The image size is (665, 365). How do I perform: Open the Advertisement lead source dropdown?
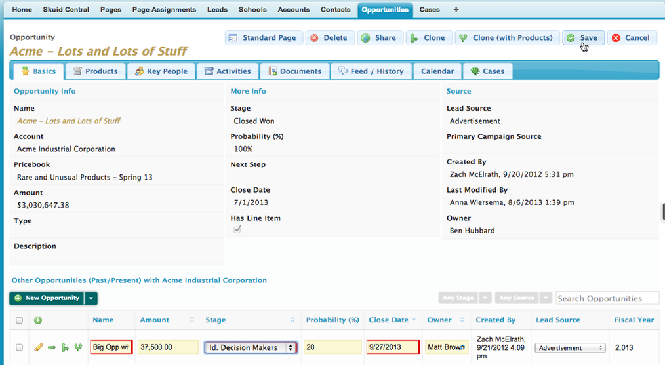click(x=569, y=348)
